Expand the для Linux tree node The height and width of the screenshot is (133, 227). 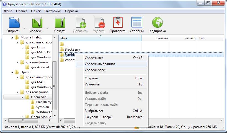click(x=23, y=47)
